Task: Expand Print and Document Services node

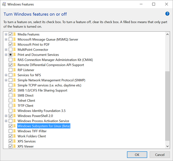Action: tap(6, 55)
